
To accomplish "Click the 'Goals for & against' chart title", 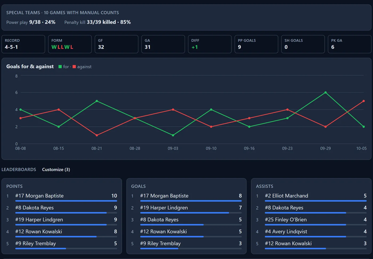I will [x=30, y=67].
